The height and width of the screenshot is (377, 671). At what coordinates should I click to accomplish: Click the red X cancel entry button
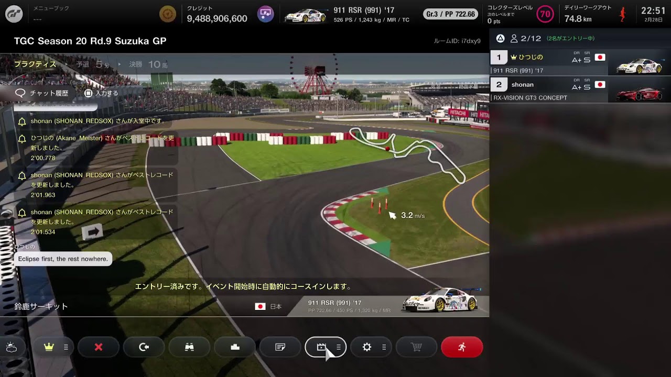(x=99, y=347)
